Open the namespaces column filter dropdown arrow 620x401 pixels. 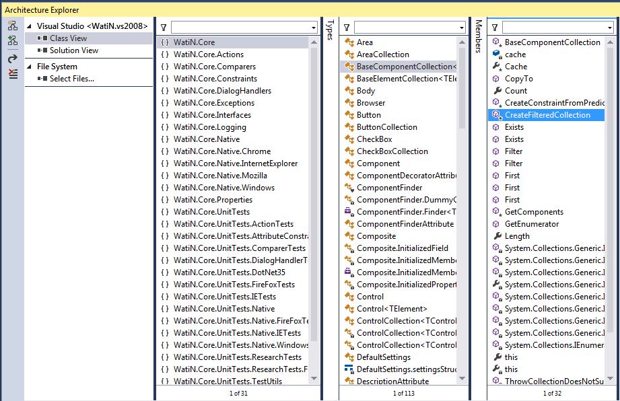point(314,28)
